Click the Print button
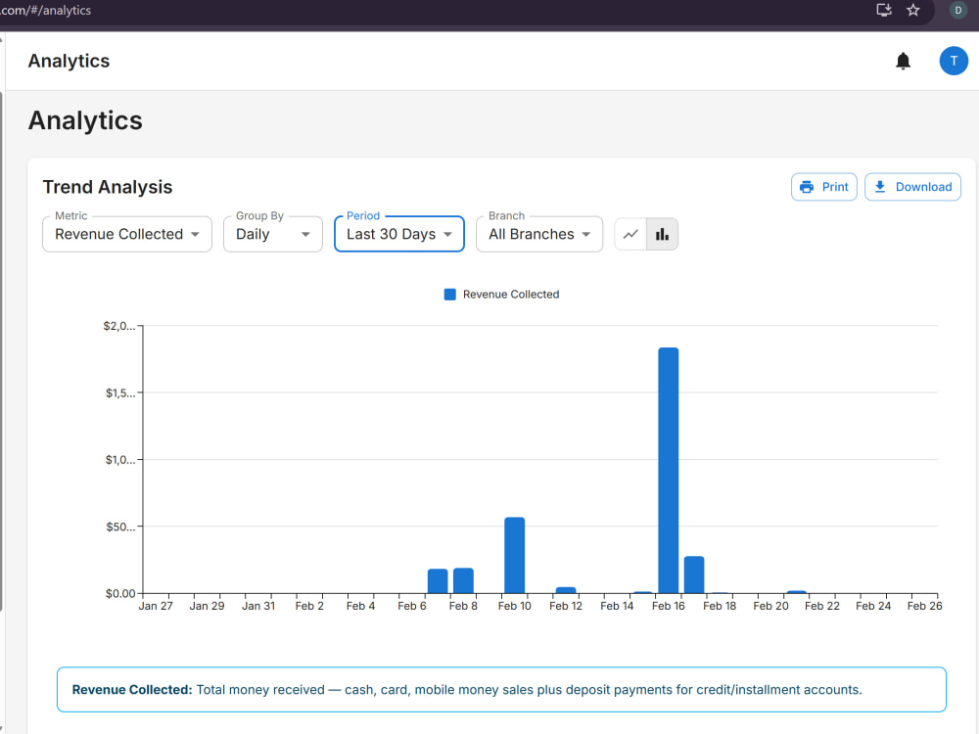The image size is (979, 734). tap(823, 187)
